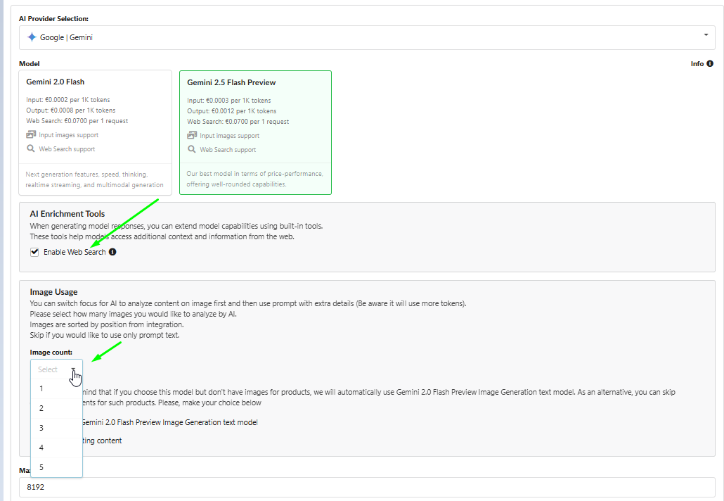Choose 2 from the Image count list
This screenshot has height=501, width=724.
[56, 409]
